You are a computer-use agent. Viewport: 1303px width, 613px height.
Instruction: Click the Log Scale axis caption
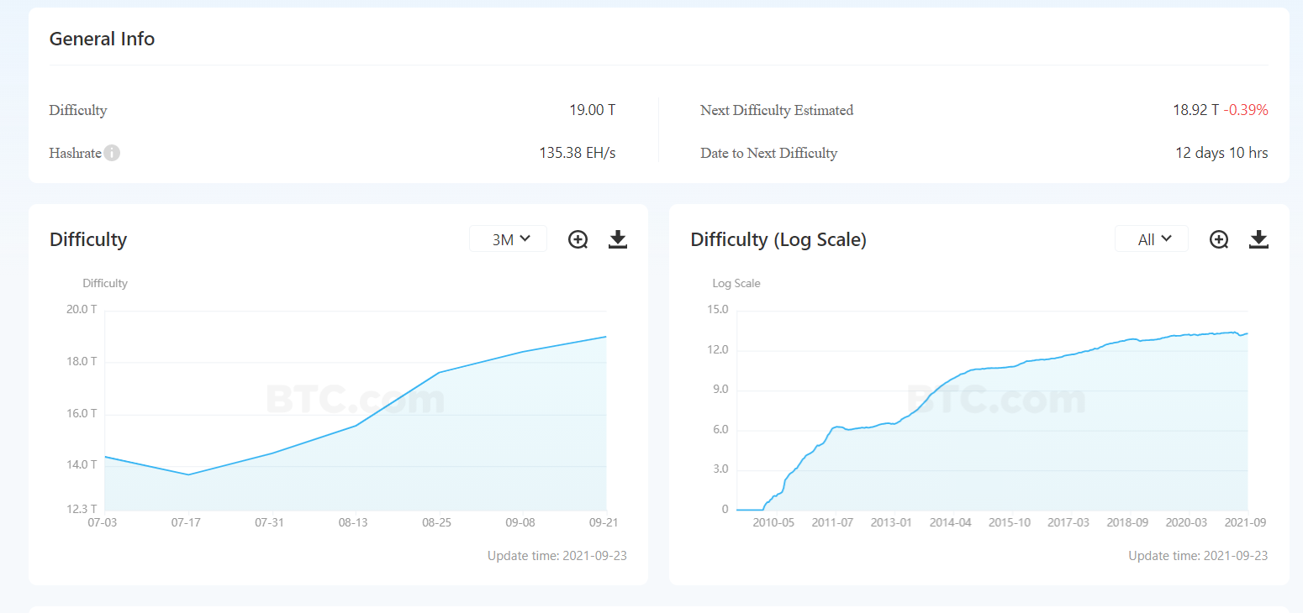click(736, 283)
